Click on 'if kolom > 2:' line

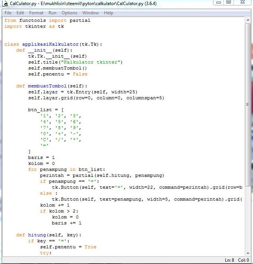tap(59, 211)
